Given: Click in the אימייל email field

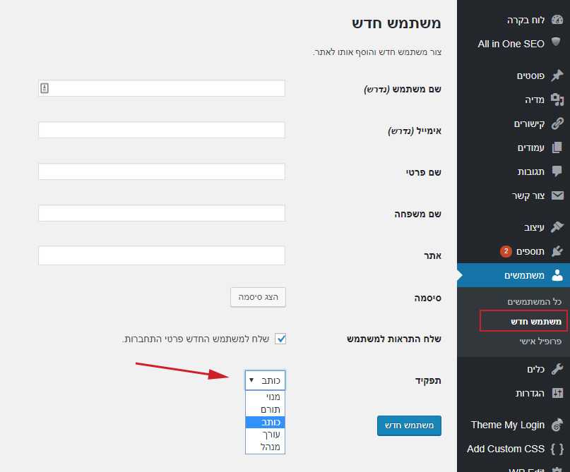Looking at the screenshot, I should (162, 130).
